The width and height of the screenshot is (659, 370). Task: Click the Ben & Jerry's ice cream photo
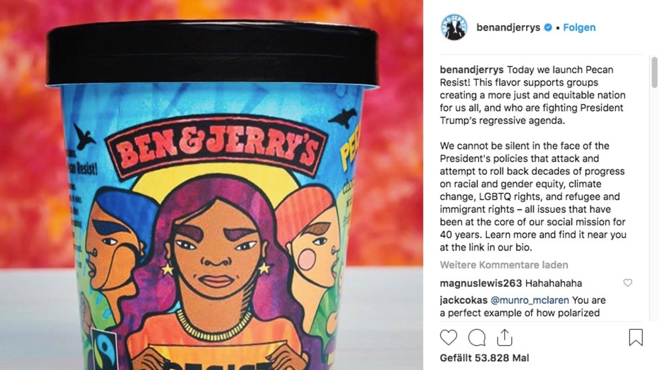coord(211,185)
